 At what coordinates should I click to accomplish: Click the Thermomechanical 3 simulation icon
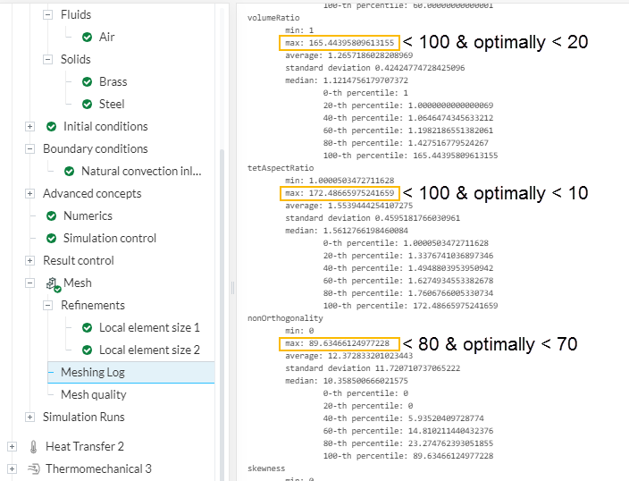(34, 468)
